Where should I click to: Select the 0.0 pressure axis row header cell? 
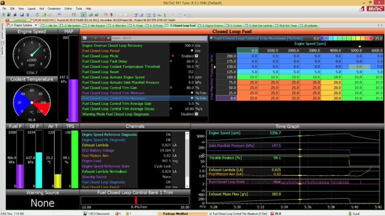click(226, 98)
